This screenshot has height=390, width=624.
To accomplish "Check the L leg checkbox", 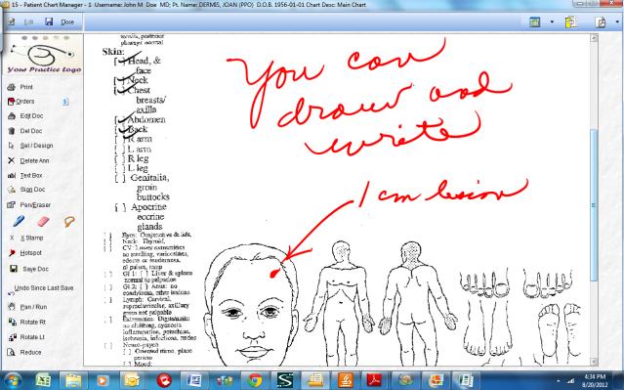I will point(119,168).
